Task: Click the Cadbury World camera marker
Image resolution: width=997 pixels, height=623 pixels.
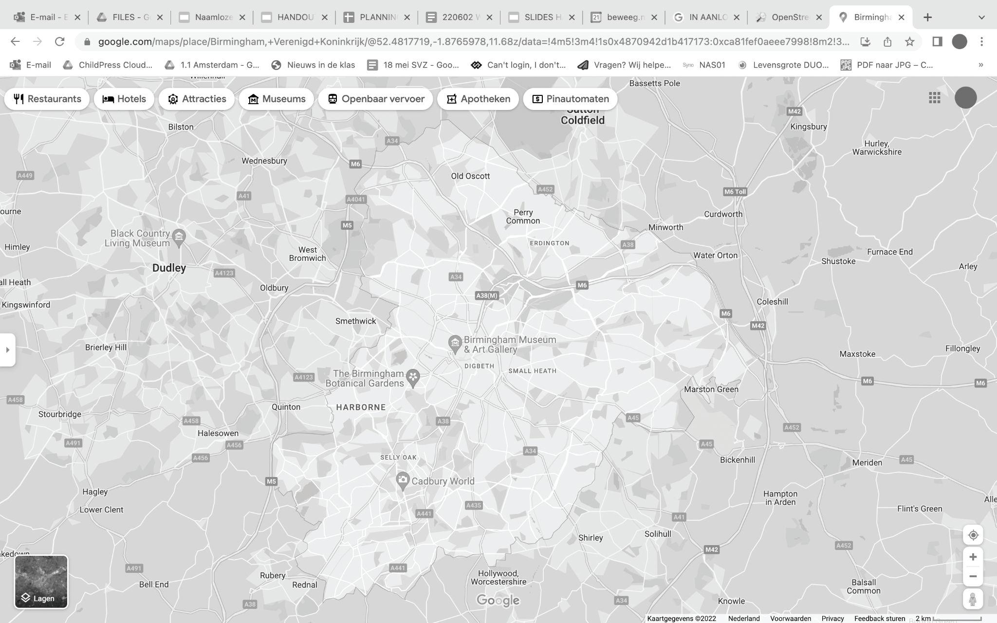Action: click(402, 480)
